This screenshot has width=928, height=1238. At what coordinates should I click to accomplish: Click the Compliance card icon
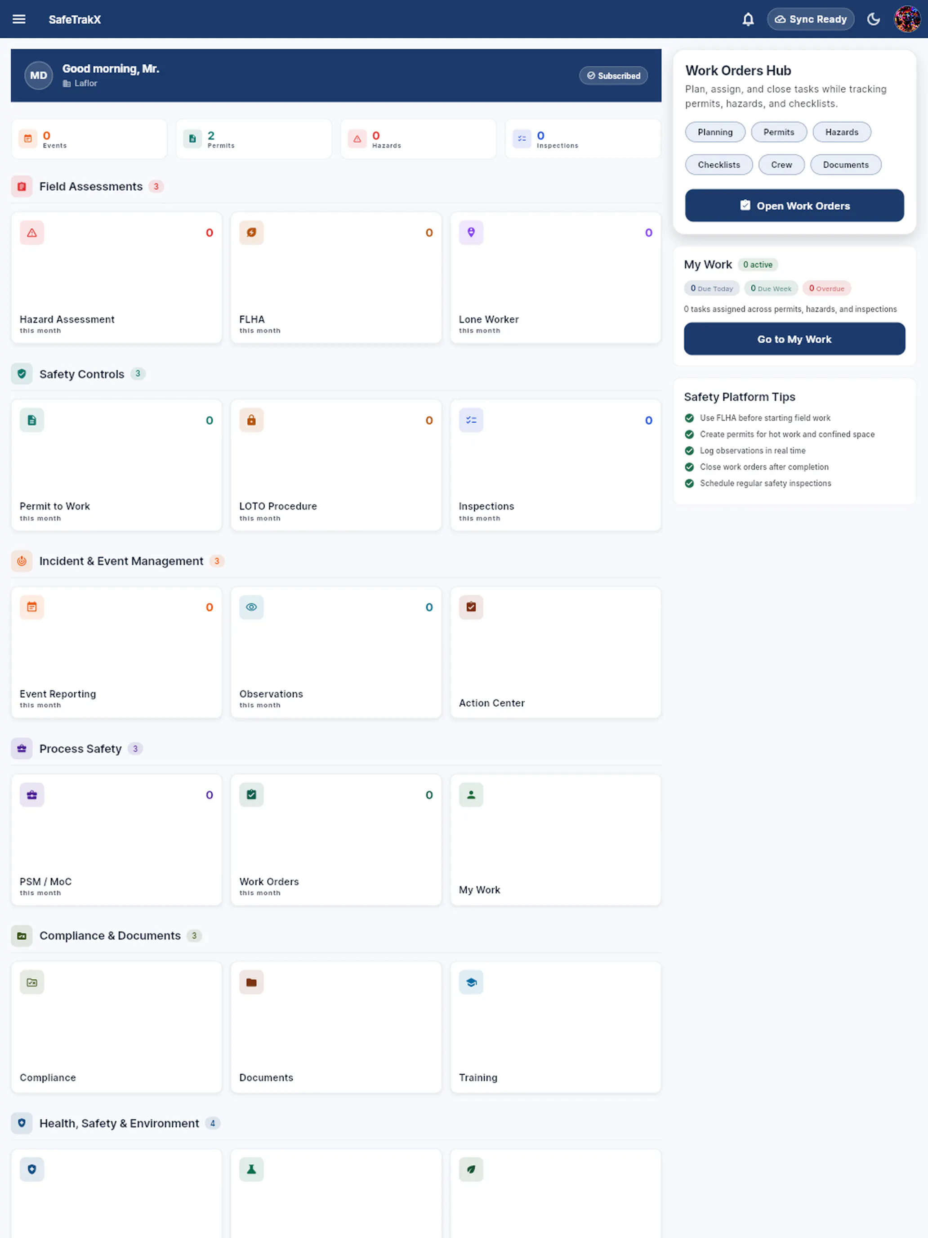tap(32, 982)
